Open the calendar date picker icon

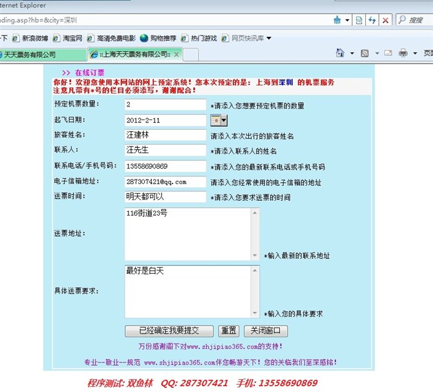point(219,120)
